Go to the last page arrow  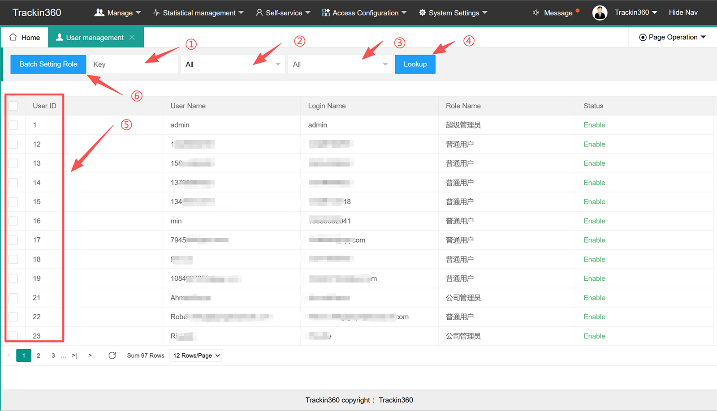pos(74,355)
